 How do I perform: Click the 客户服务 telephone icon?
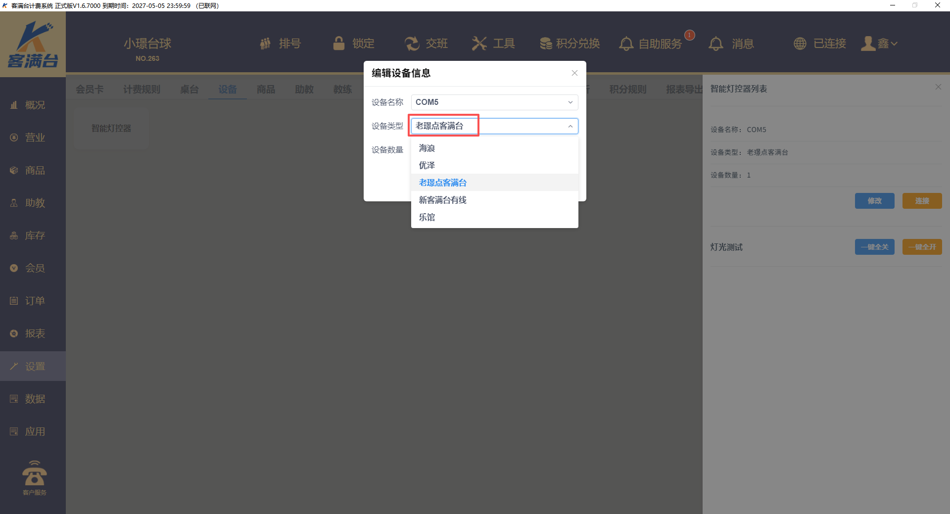[34, 474]
